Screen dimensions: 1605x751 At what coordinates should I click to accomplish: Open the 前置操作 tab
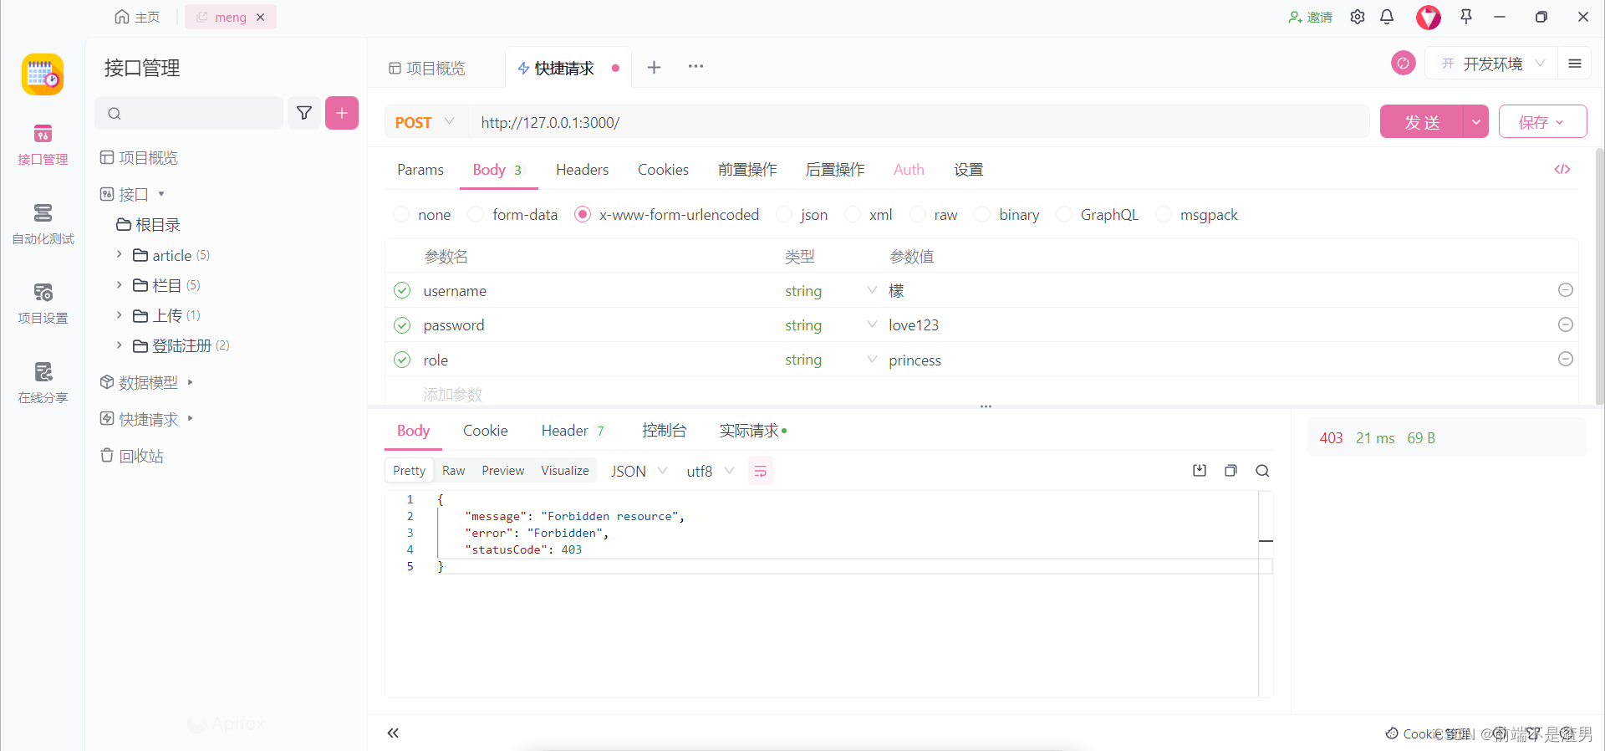[x=747, y=170]
